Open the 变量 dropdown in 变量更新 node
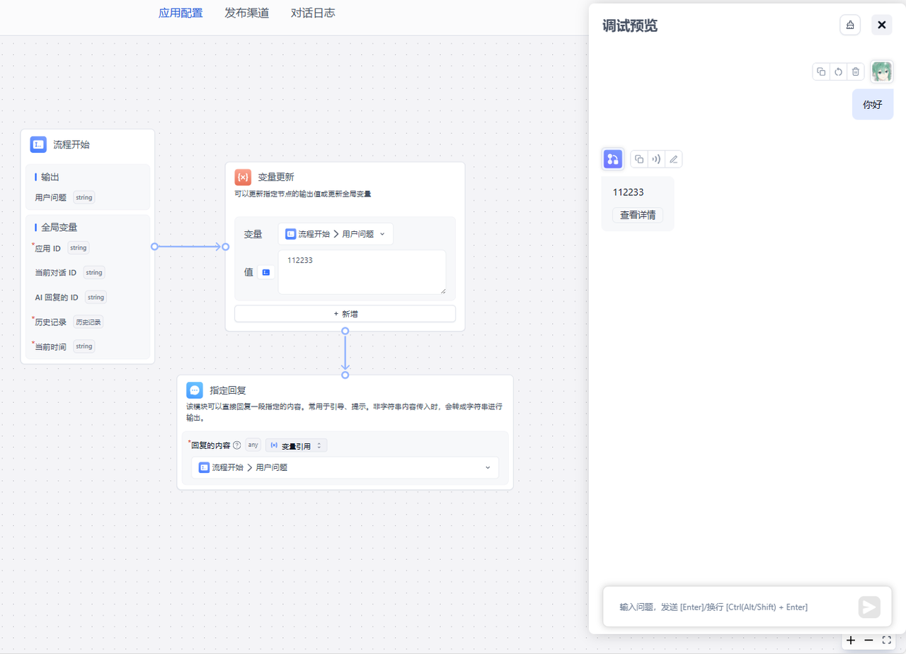 click(x=336, y=234)
